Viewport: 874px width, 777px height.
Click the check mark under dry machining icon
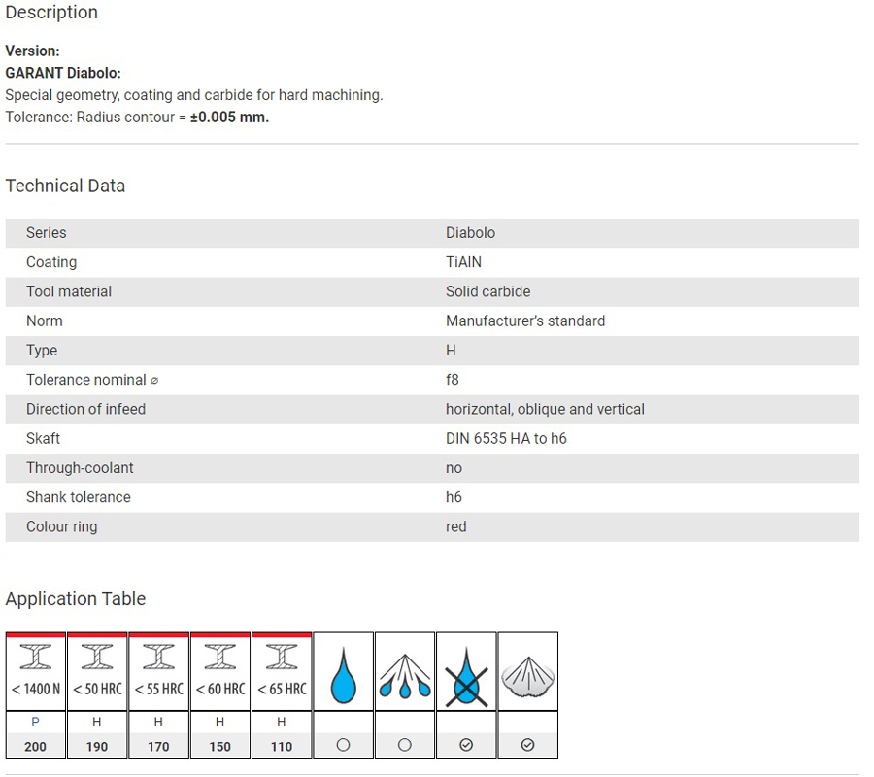pyautogui.click(x=466, y=746)
